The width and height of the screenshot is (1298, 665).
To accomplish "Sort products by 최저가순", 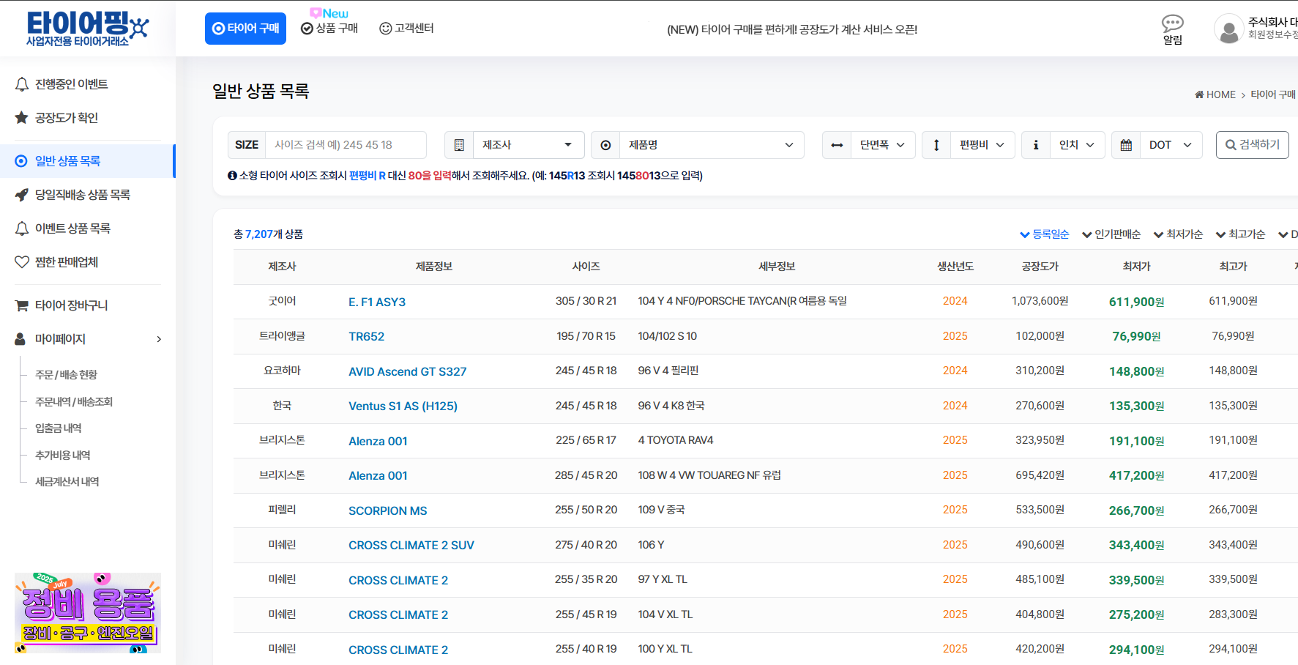I will pyautogui.click(x=1178, y=234).
